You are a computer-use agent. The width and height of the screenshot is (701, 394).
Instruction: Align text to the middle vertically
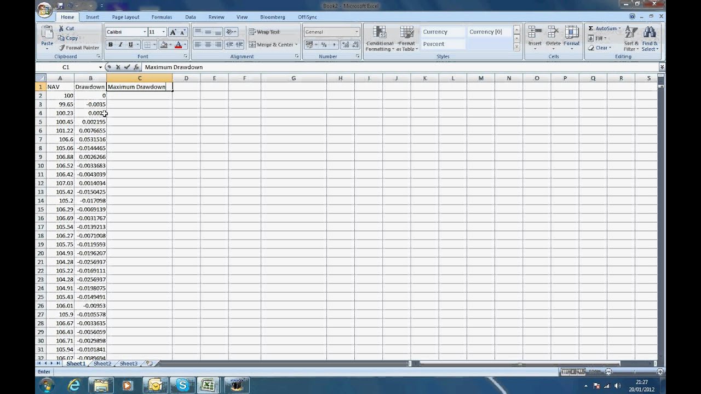(208, 32)
